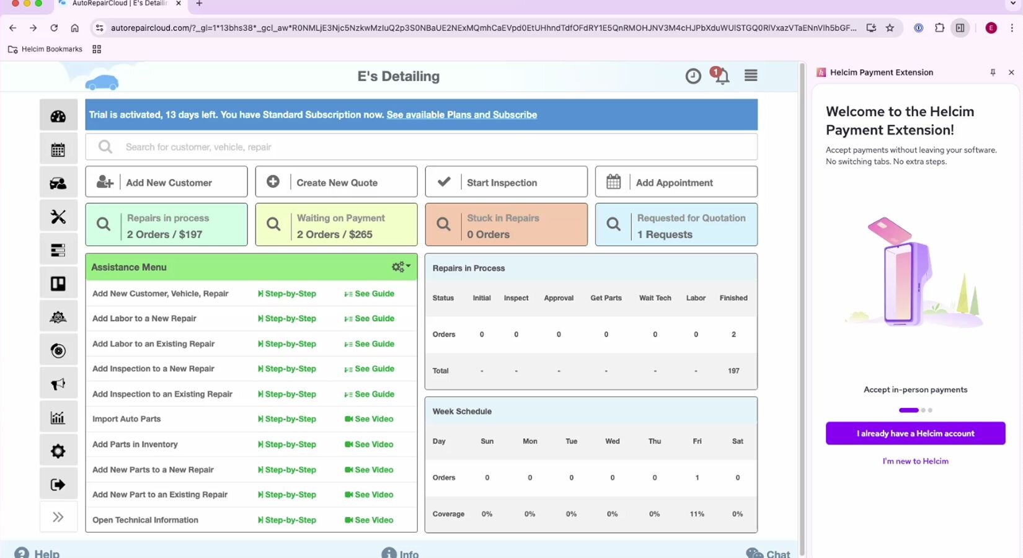Image resolution: width=1023 pixels, height=558 pixels.
Task: Expand the Assistance Menu gear dropdown
Action: (x=401, y=267)
